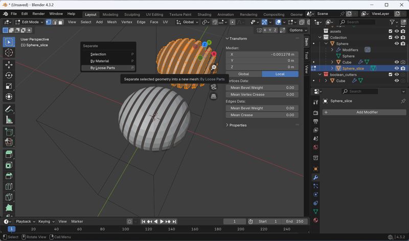Image resolution: width=409 pixels, height=241 pixels.
Task: Expand the Properties panel in sidebar
Action: click(236, 125)
